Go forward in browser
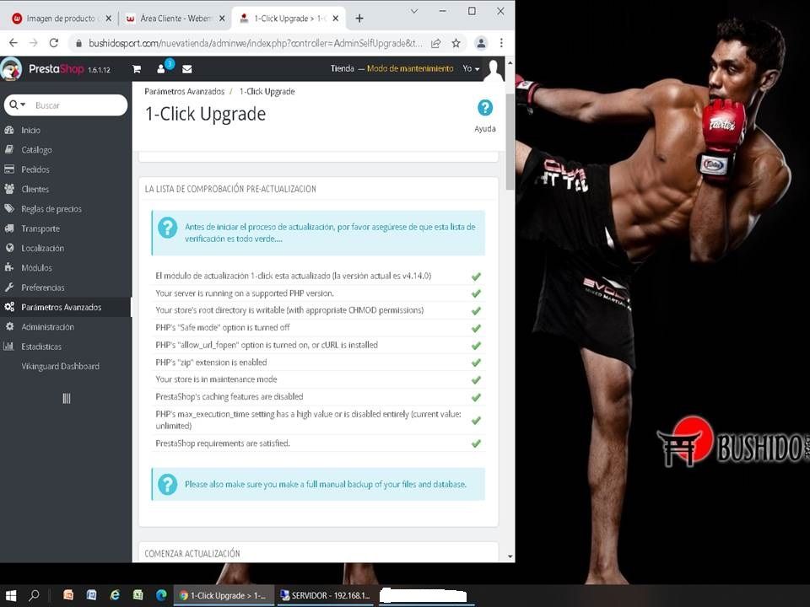810x607 pixels. tap(34, 43)
